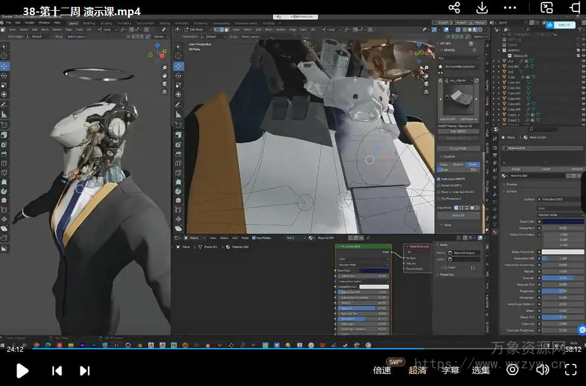
Task: Click the Select All button in KIT OPS
Action: pos(459,215)
